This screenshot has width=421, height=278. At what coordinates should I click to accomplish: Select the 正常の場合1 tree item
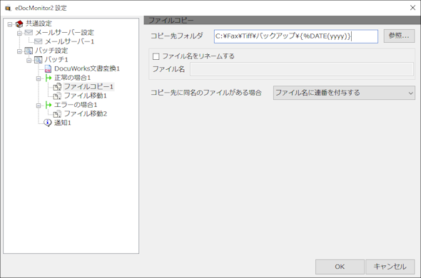[72, 78]
